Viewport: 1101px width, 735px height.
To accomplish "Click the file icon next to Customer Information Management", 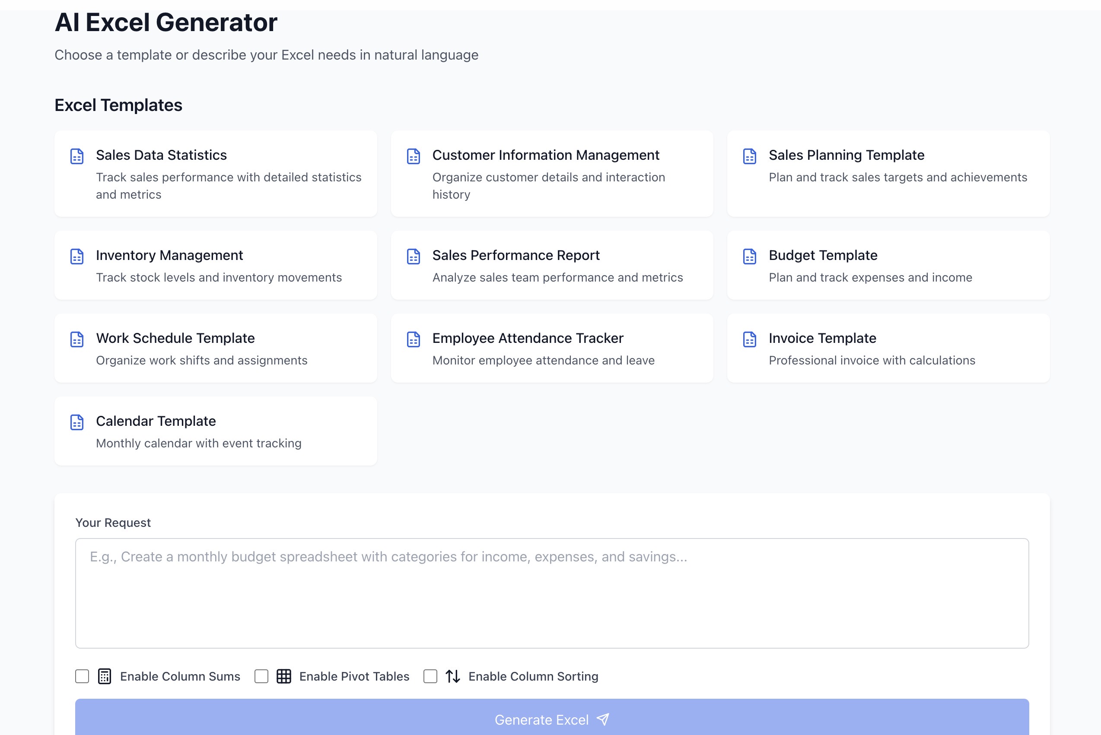I will (x=413, y=156).
